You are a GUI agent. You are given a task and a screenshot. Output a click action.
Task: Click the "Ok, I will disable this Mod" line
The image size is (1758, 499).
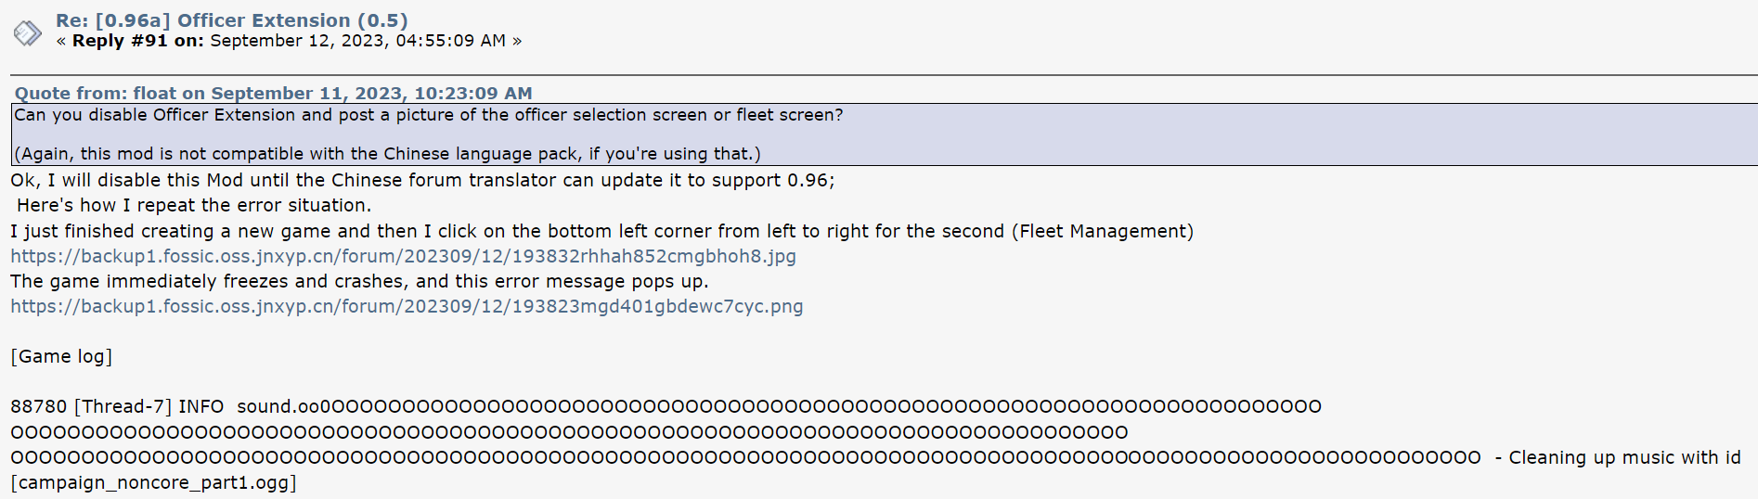pos(422,180)
